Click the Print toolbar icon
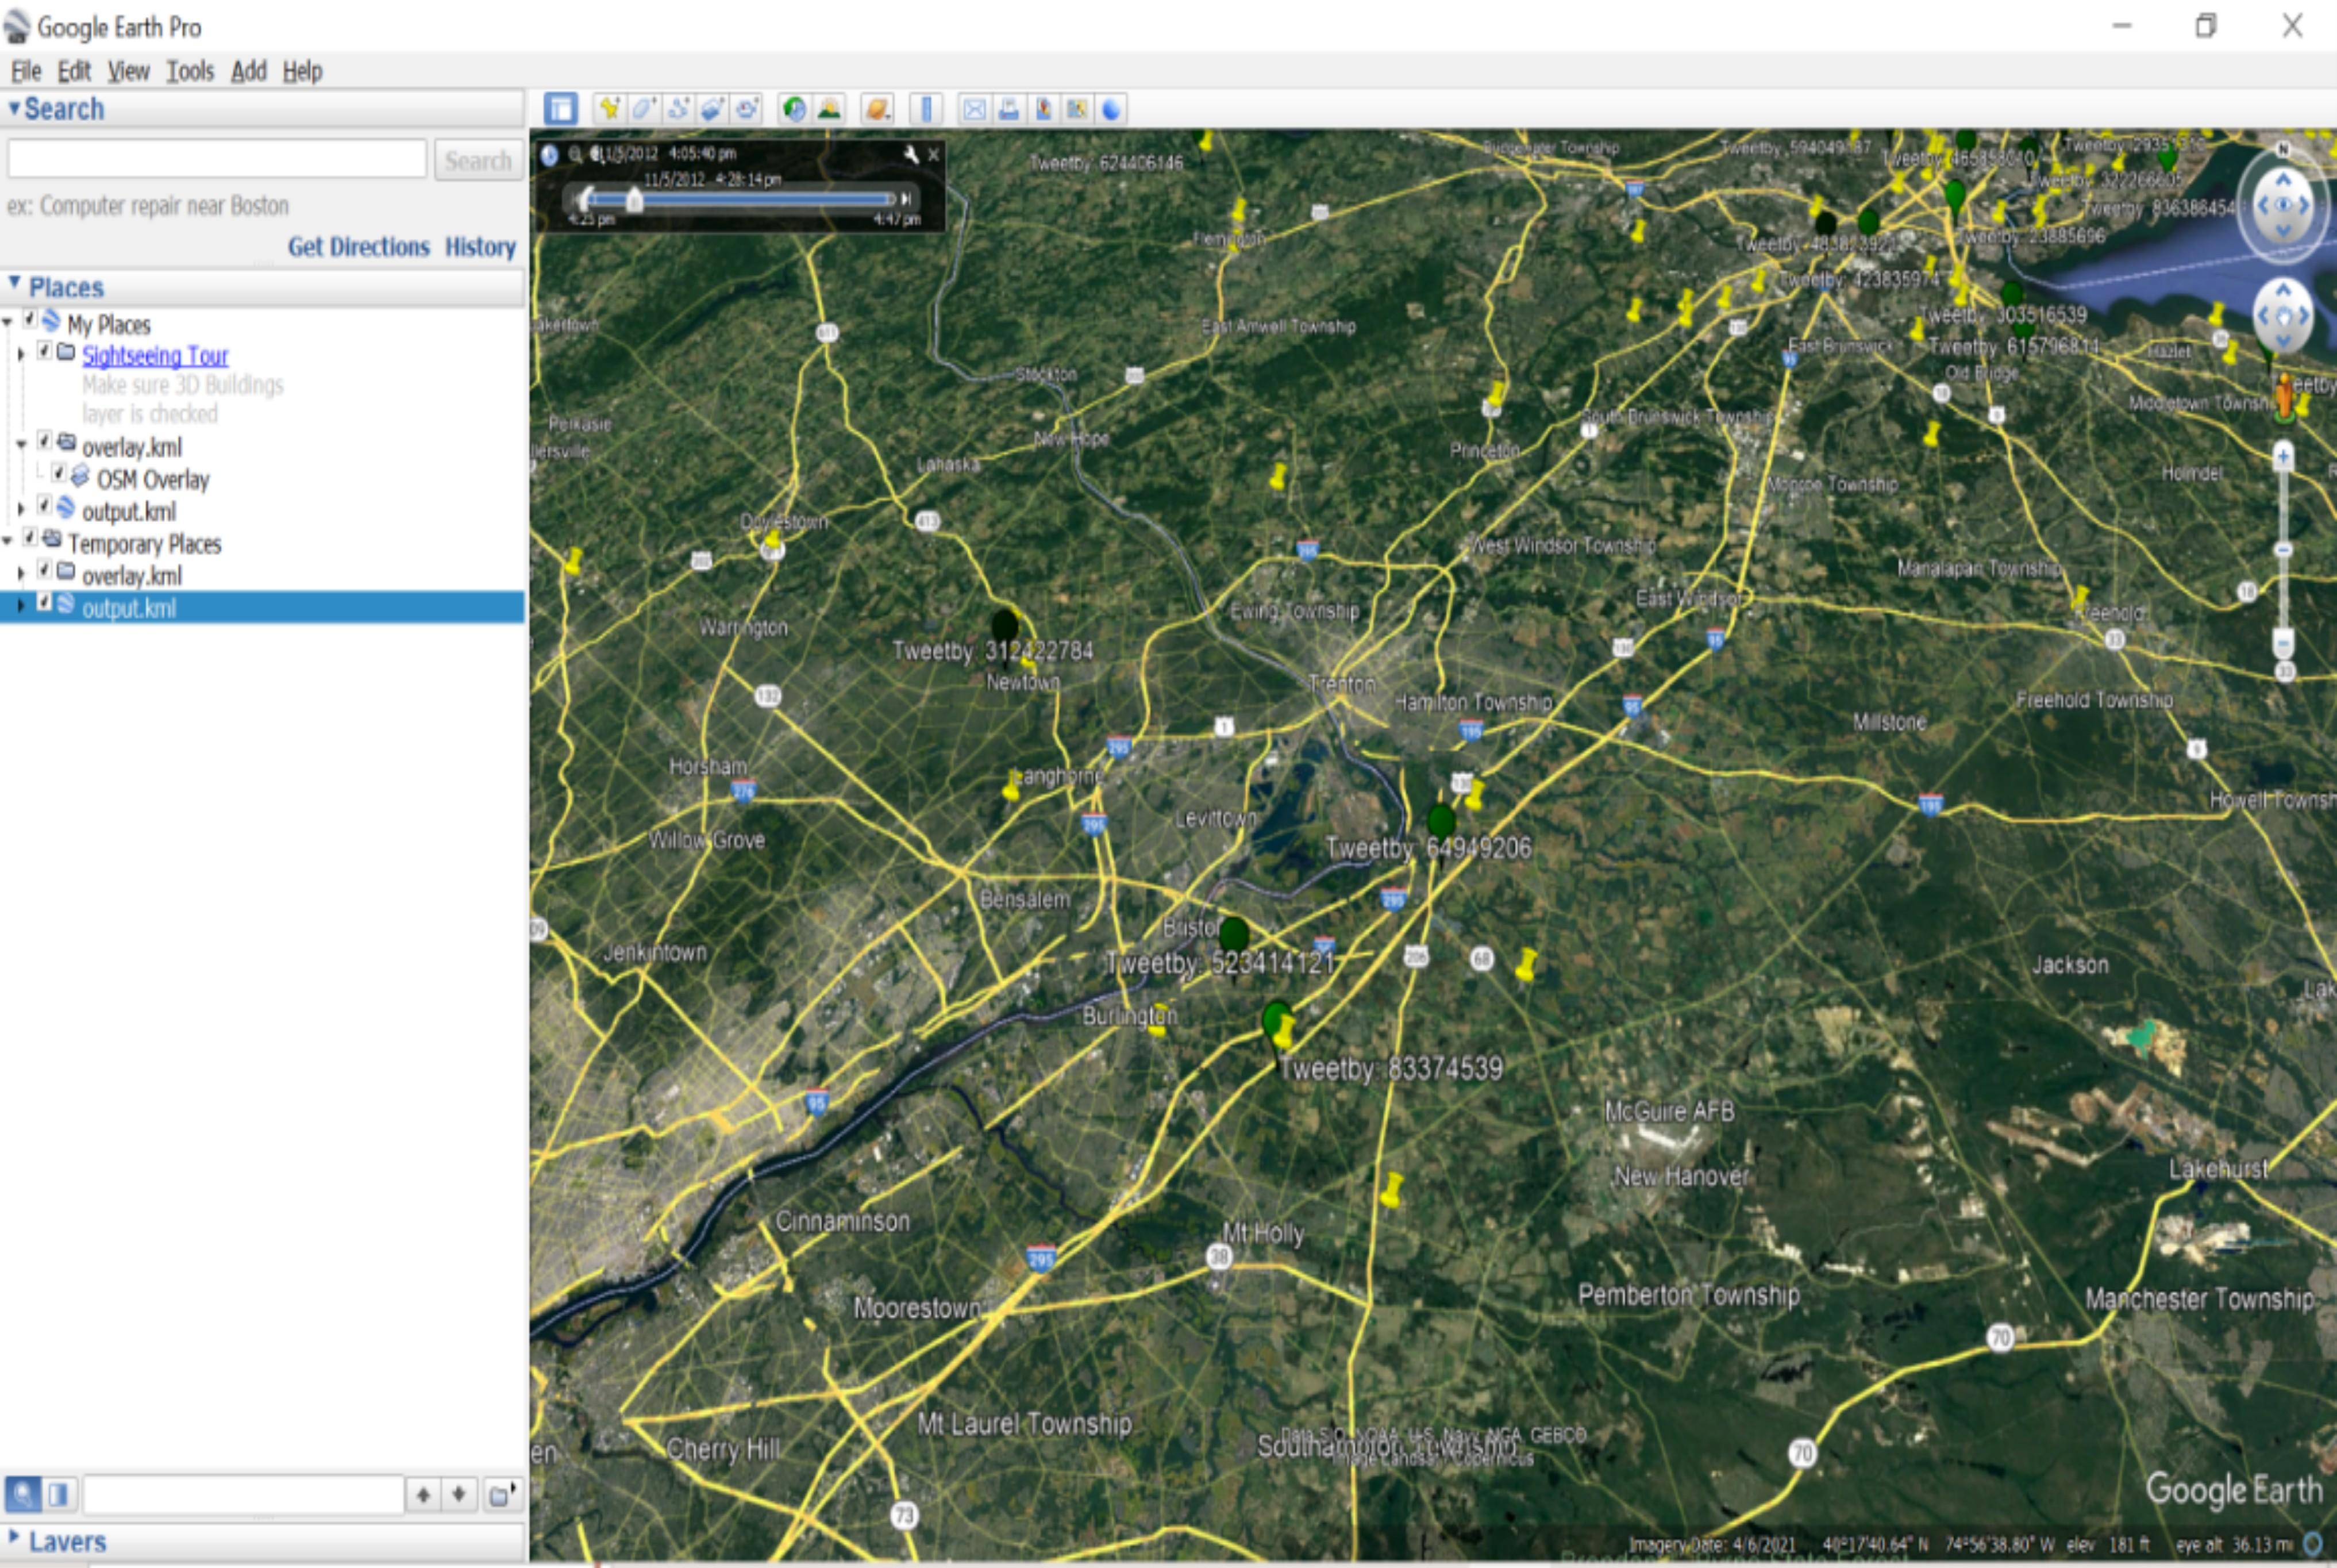The width and height of the screenshot is (2337, 1568). point(1008,109)
